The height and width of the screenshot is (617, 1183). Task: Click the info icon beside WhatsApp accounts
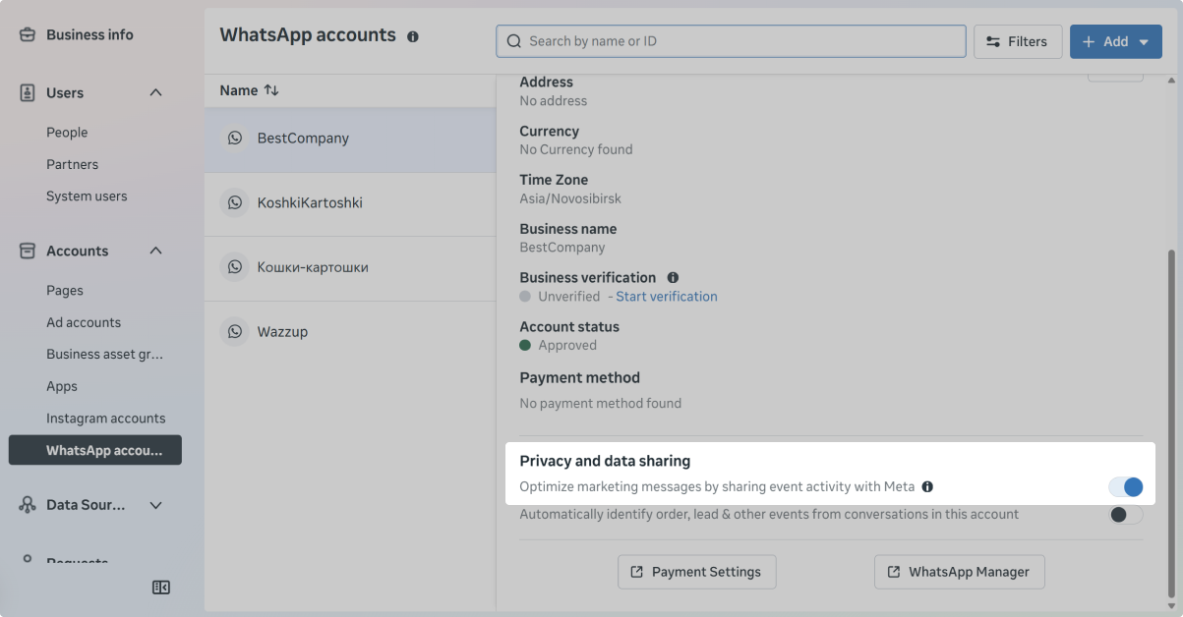(x=413, y=36)
